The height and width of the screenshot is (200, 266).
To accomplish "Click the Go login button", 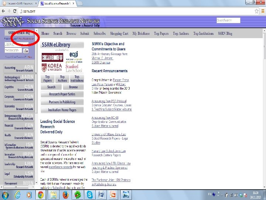I will 26,51.
